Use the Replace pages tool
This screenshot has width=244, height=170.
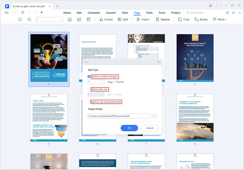[x=163, y=19]
